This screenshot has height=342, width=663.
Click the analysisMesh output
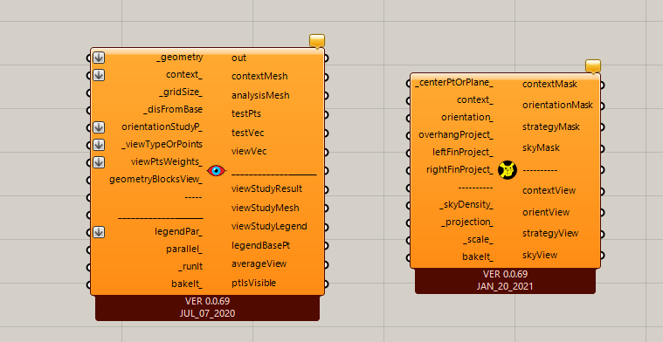click(260, 95)
